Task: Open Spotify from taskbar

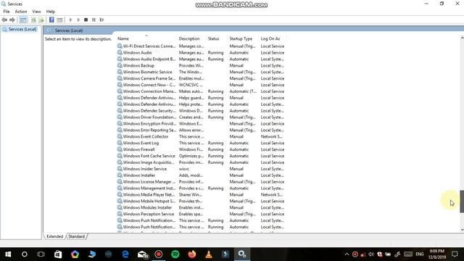Action: click(175, 254)
